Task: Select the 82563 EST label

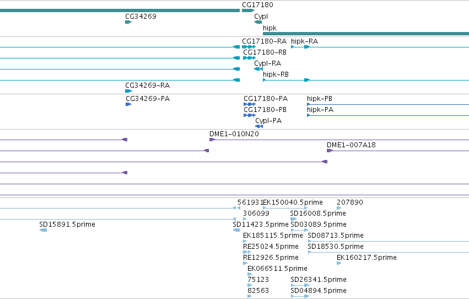Action: point(258,291)
